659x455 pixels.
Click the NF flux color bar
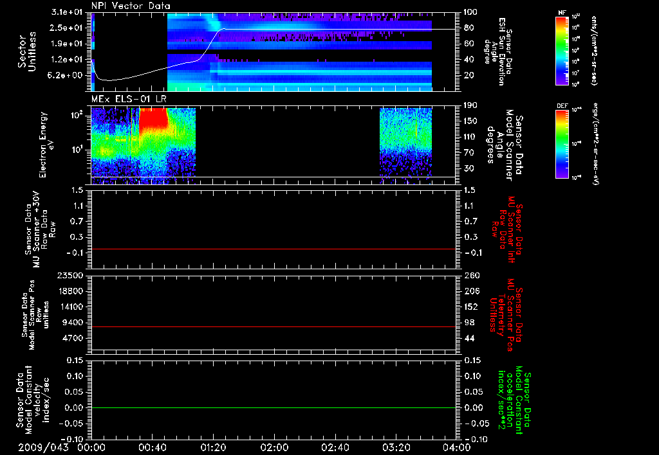562,50
